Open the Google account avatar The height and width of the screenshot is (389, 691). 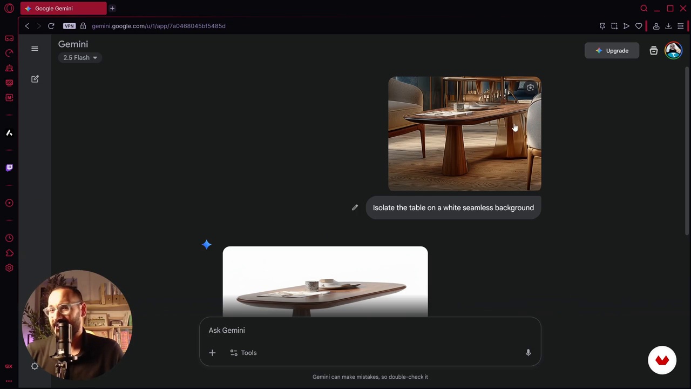(x=673, y=50)
